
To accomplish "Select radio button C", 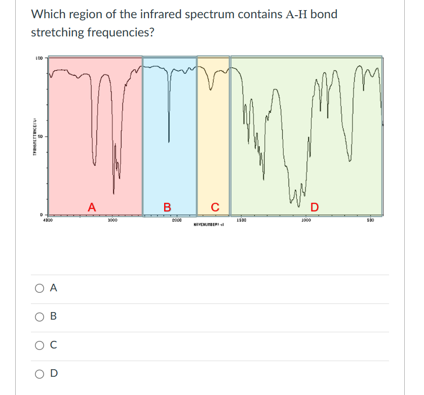I will [x=38, y=345].
